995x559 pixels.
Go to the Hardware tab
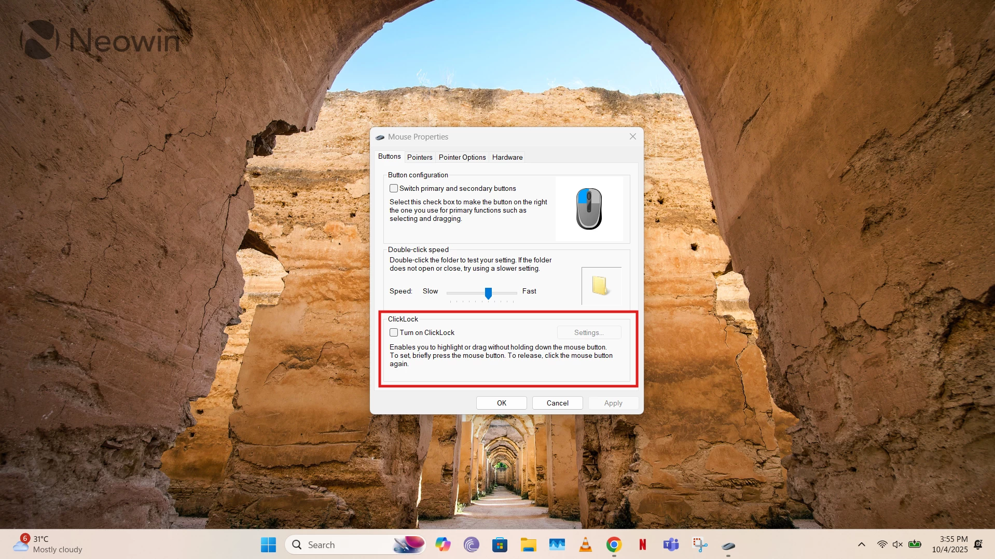[507, 157]
